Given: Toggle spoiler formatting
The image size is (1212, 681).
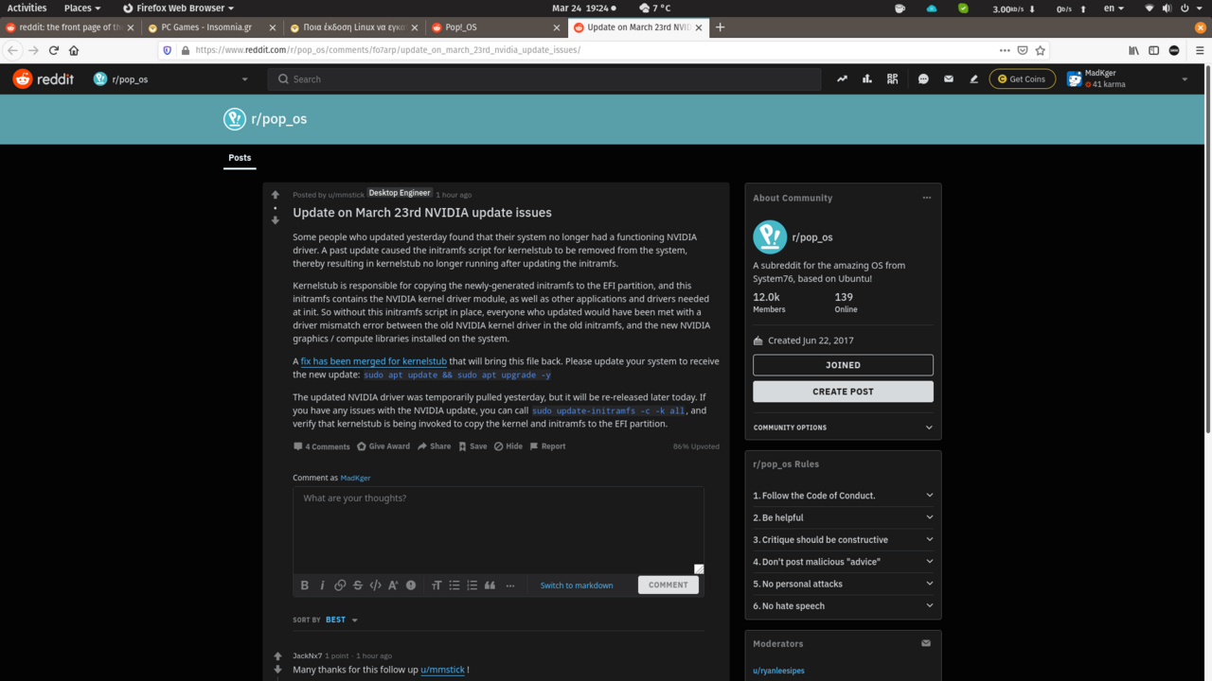Looking at the screenshot, I should tap(411, 585).
